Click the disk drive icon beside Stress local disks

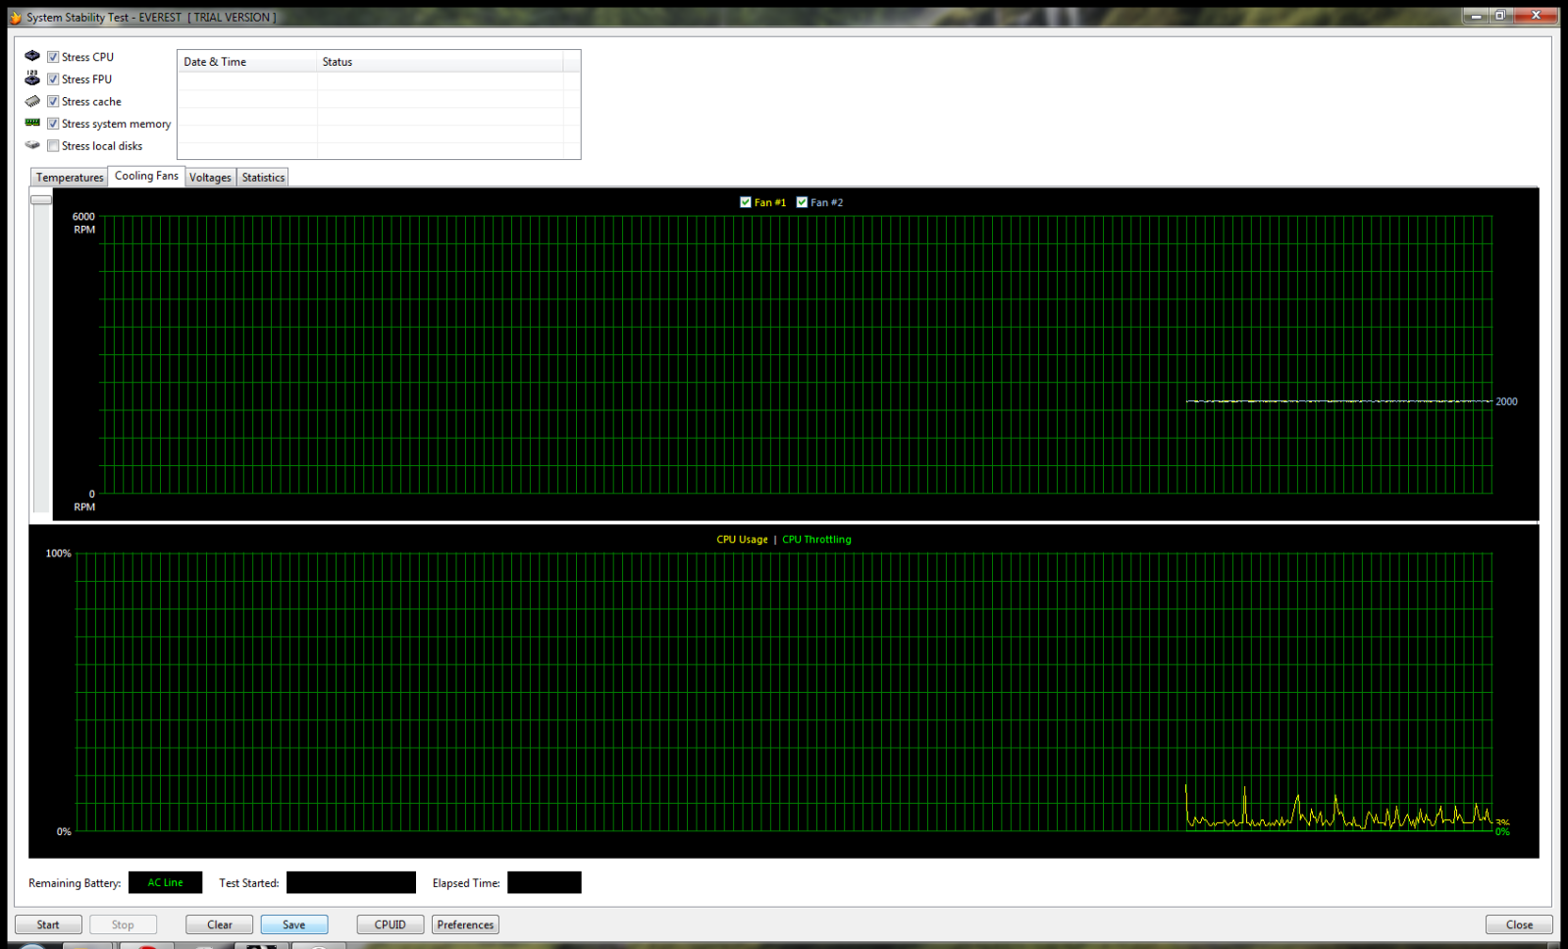(32, 145)
